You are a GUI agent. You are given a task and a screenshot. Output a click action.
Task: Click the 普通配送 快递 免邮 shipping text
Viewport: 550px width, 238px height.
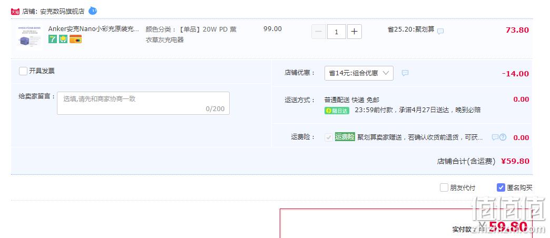tap(352, 100)
